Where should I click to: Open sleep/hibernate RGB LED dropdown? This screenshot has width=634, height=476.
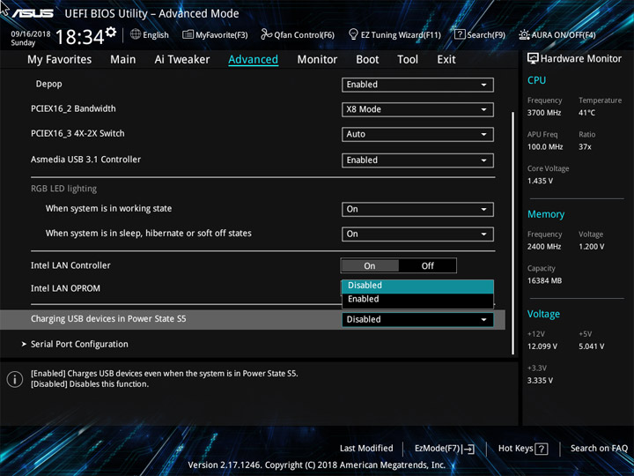(x=417, y=234)
